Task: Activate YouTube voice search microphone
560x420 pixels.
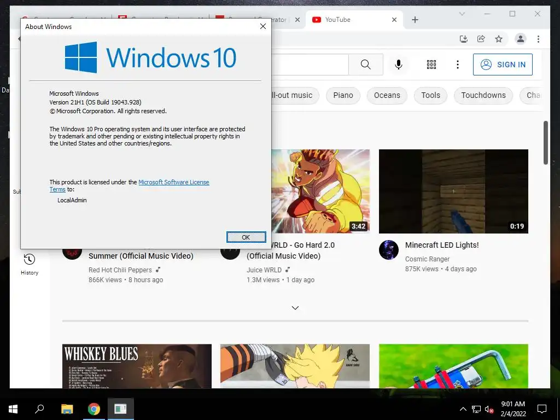Action: click(x=399, y=65)
